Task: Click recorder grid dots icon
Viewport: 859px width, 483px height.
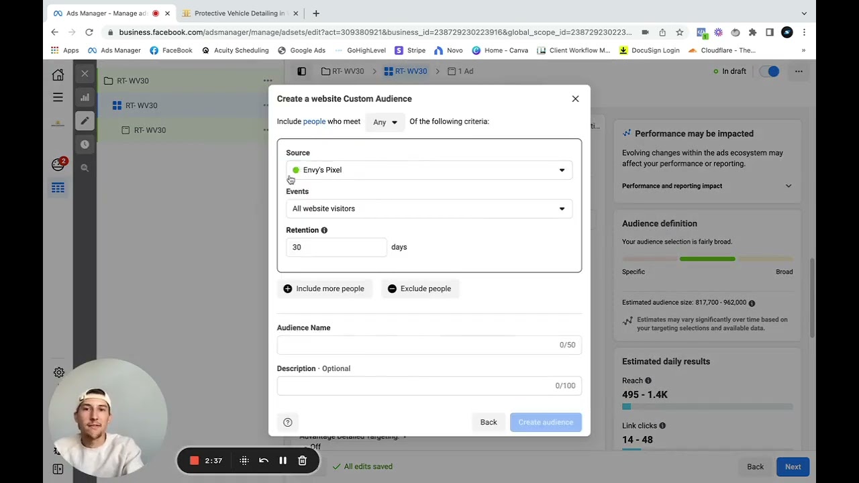Action: [x=244, y=461]
